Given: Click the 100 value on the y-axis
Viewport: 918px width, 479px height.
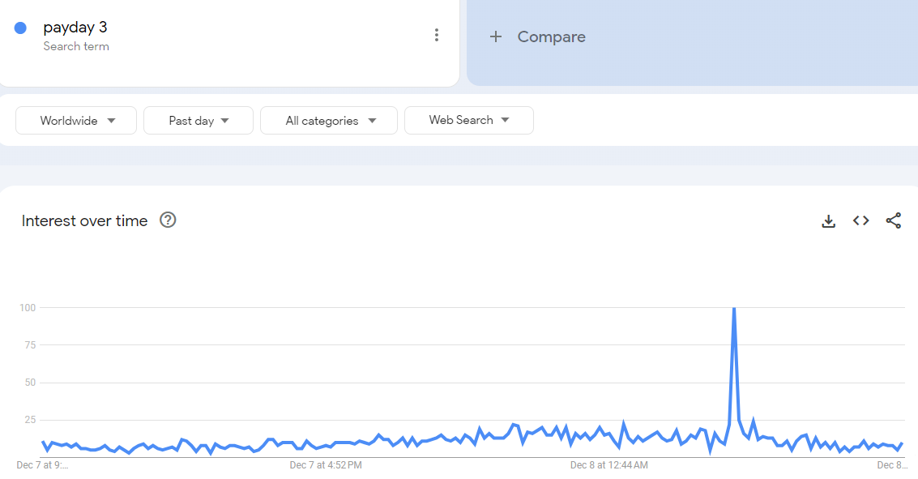Looking at the screenshot, I should click(x=28, y=307).
